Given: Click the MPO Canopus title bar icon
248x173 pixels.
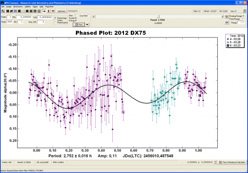Looking at the screenshot, I should coord(2,3).
